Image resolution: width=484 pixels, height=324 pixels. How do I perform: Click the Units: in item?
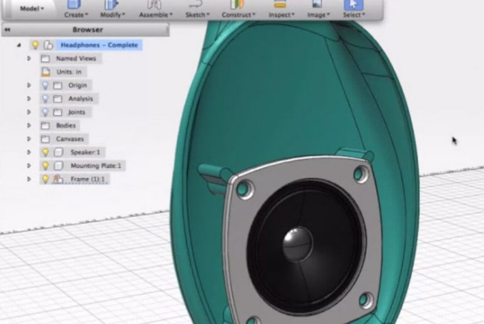click(x=69, y=72)
